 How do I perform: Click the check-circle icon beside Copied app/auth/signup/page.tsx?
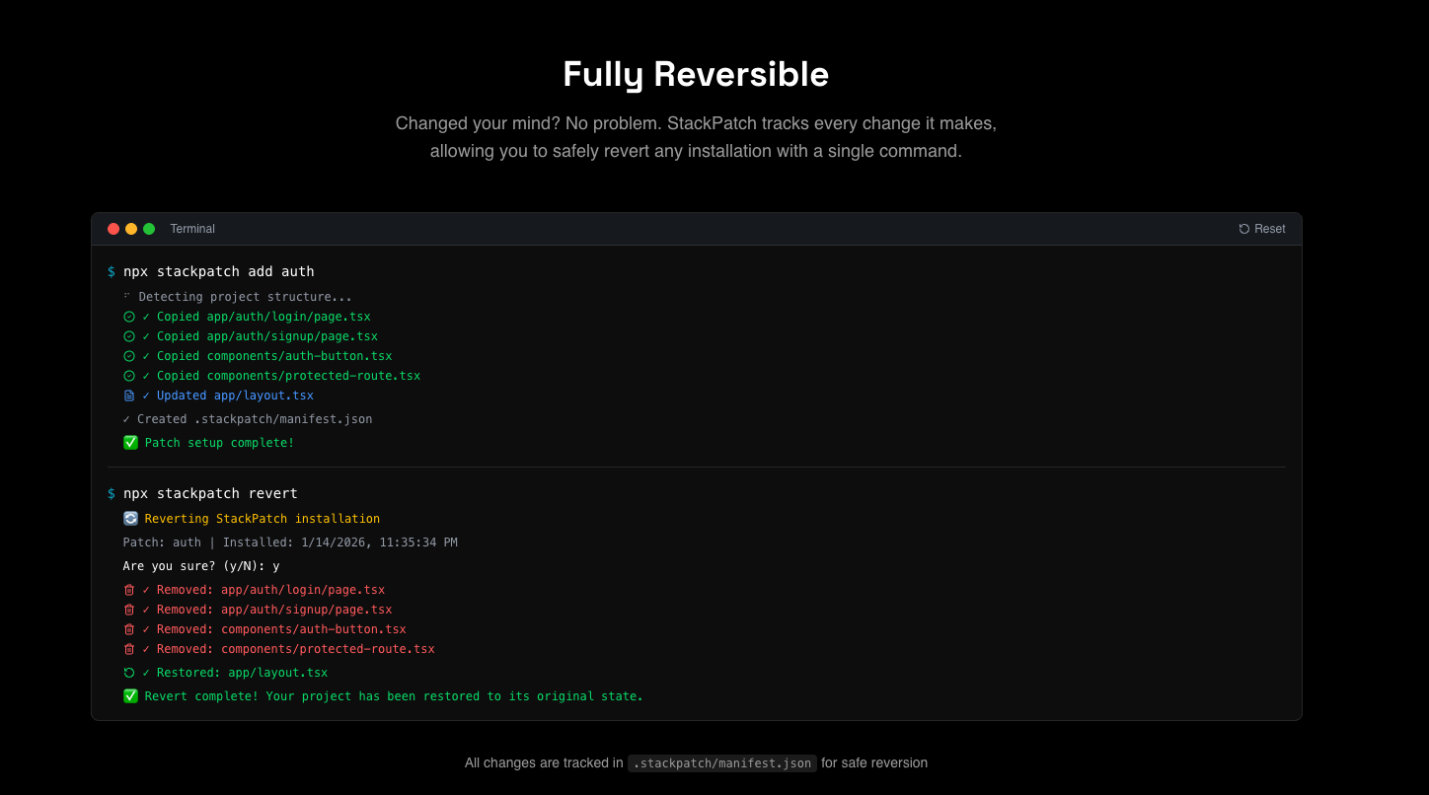(129, 335)
